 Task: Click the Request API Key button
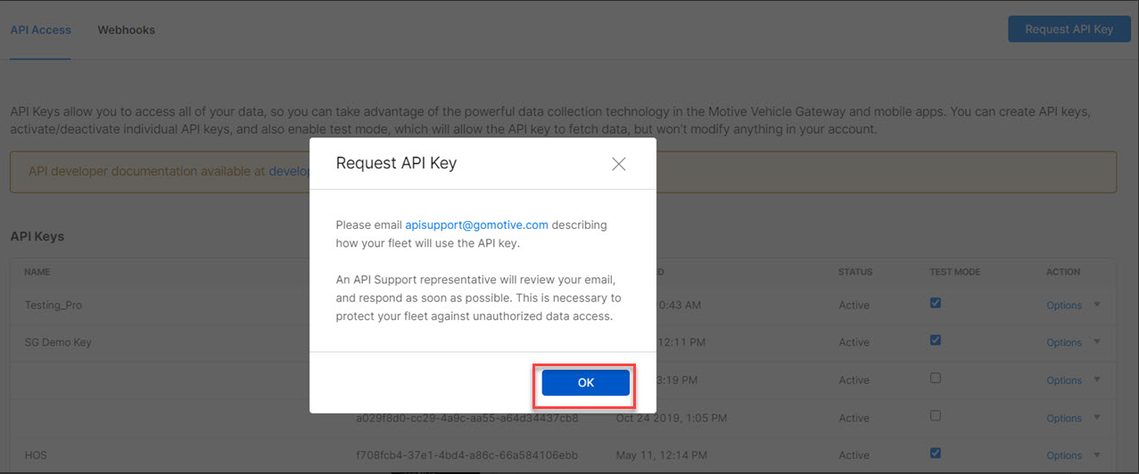click(1069, 29)
